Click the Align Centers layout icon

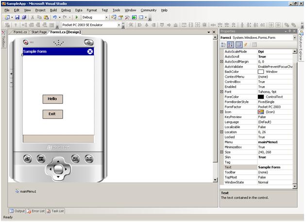point(146,25)
